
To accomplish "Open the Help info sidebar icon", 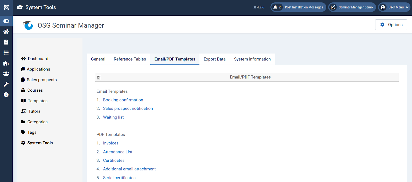I will tap(6, 95).
